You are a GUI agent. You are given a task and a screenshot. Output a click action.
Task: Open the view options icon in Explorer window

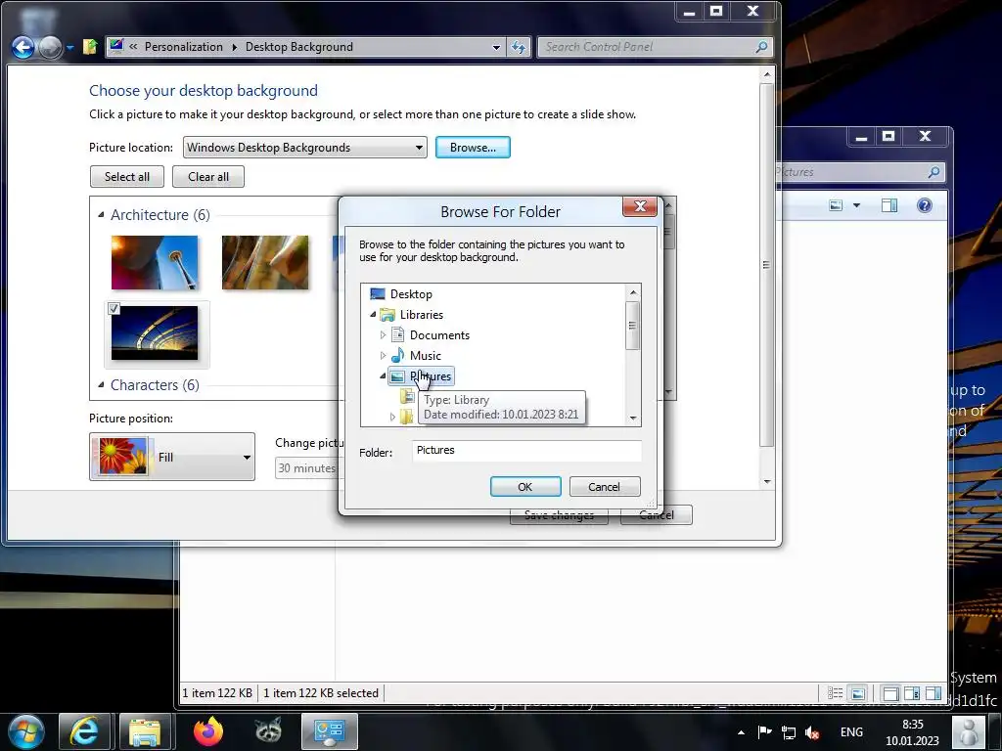(x=836, y=205)
